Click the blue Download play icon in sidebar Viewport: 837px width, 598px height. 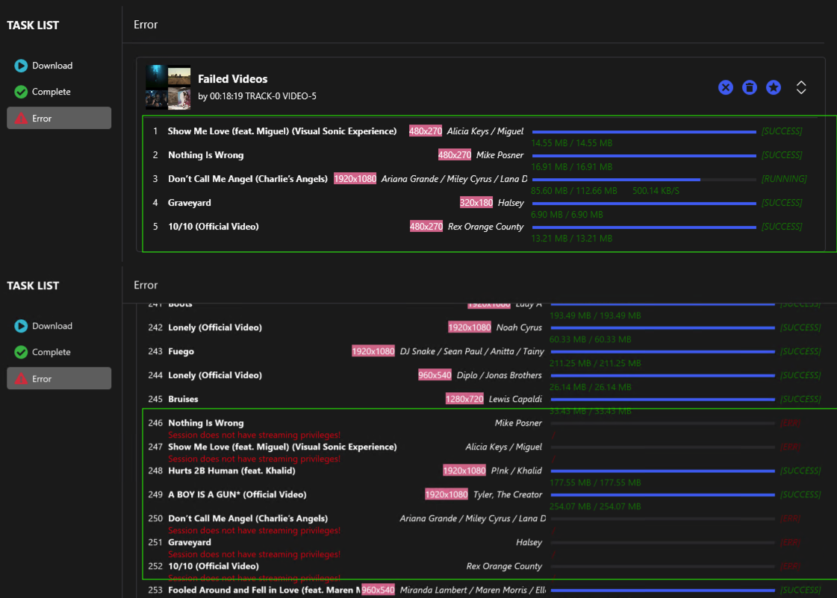click(x=21, y=65)
